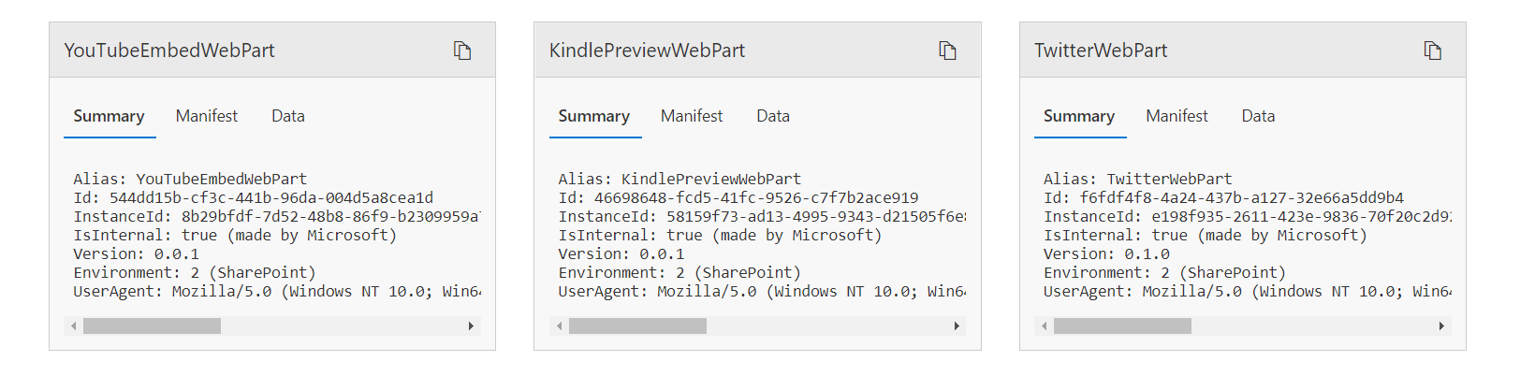Click right scroll arrow in TwitterWebPart summary
1520x376 pixels.
pos(1441,326)
